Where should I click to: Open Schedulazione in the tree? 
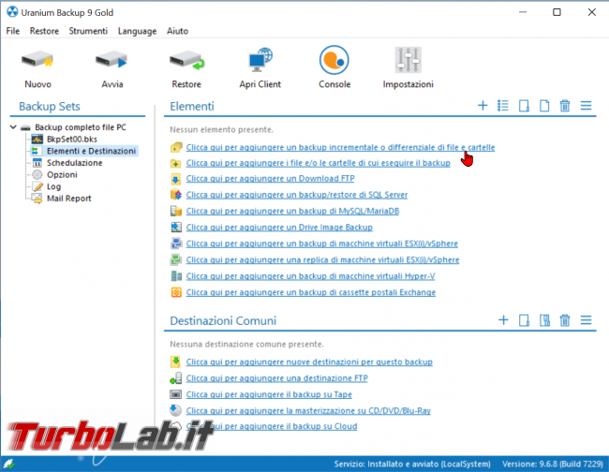(x=75, y=163)
